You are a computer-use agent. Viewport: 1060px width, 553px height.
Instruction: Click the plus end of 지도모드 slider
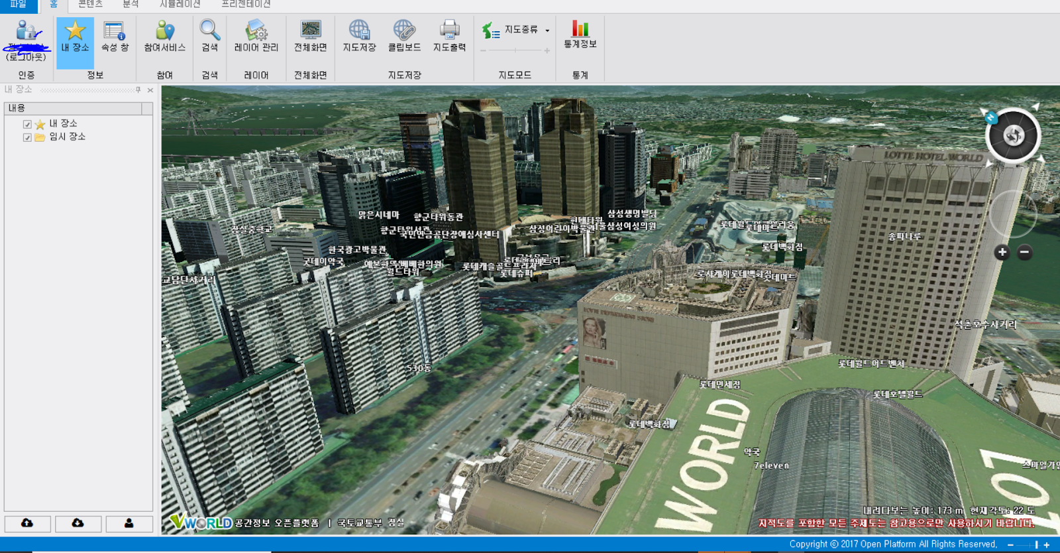[x=547, y=50]
